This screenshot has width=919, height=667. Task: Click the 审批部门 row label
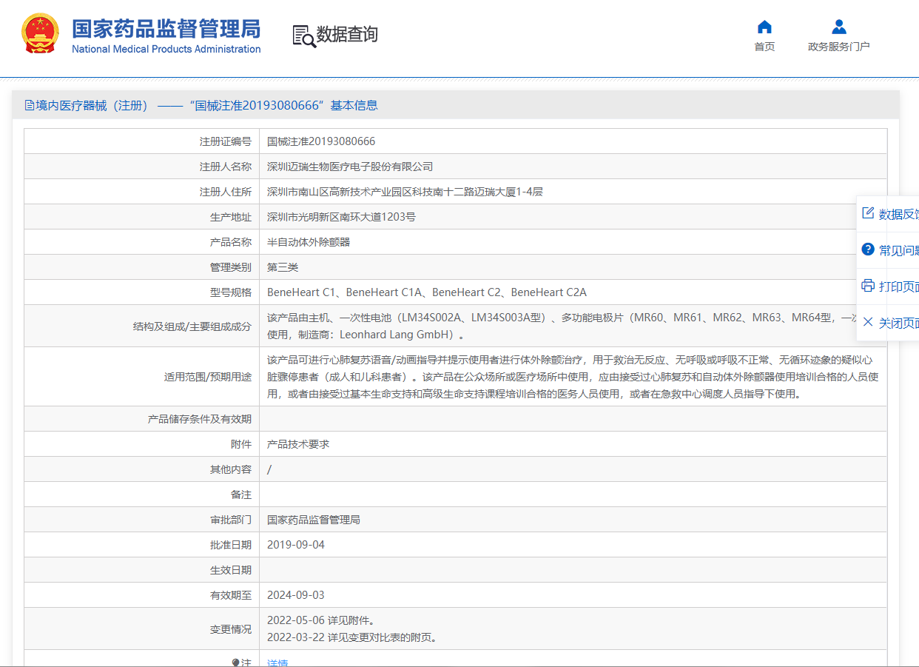point(230,520)
